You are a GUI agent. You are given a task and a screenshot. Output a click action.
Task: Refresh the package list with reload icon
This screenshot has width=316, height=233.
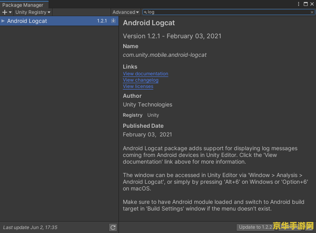click(x=113, y=227)
